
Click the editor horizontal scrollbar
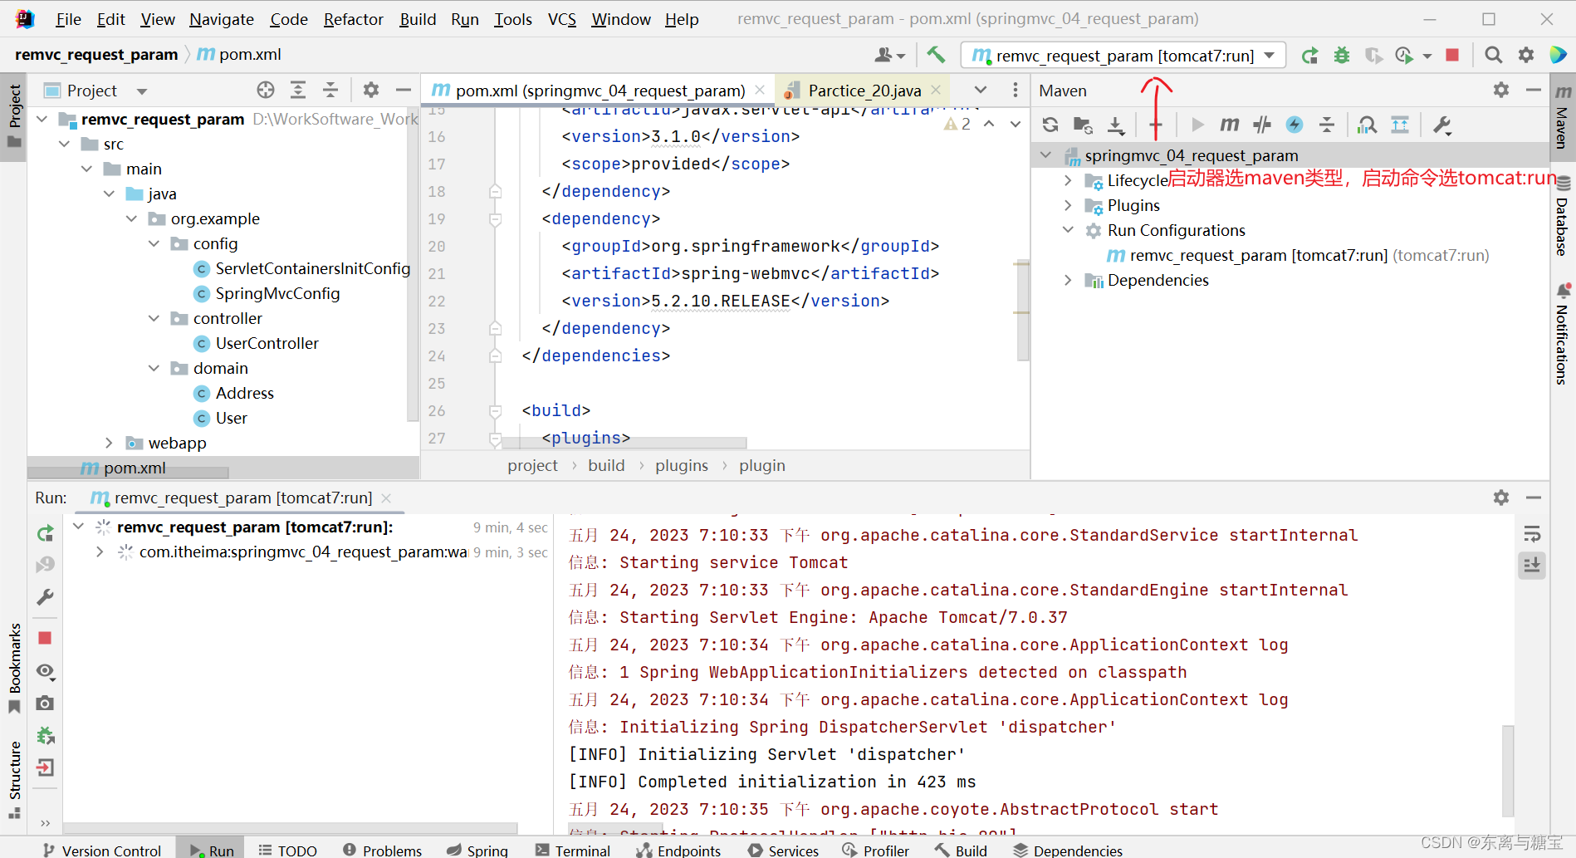pos(625,443)
